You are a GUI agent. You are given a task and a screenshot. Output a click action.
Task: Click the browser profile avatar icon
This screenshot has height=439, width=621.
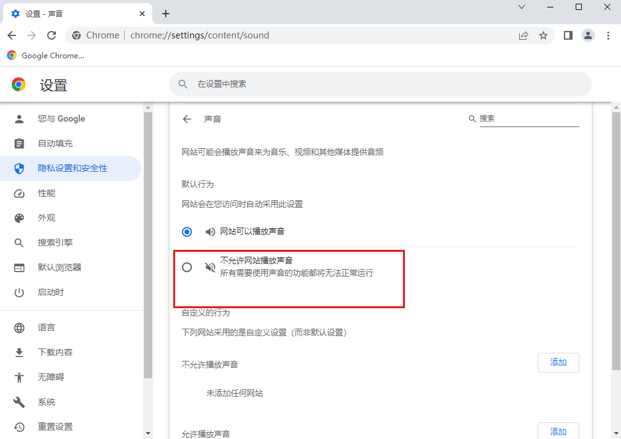click(x=588, y=35)
